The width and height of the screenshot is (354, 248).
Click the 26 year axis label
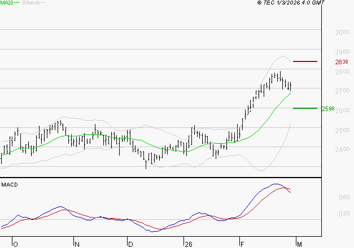click(189, 245)
